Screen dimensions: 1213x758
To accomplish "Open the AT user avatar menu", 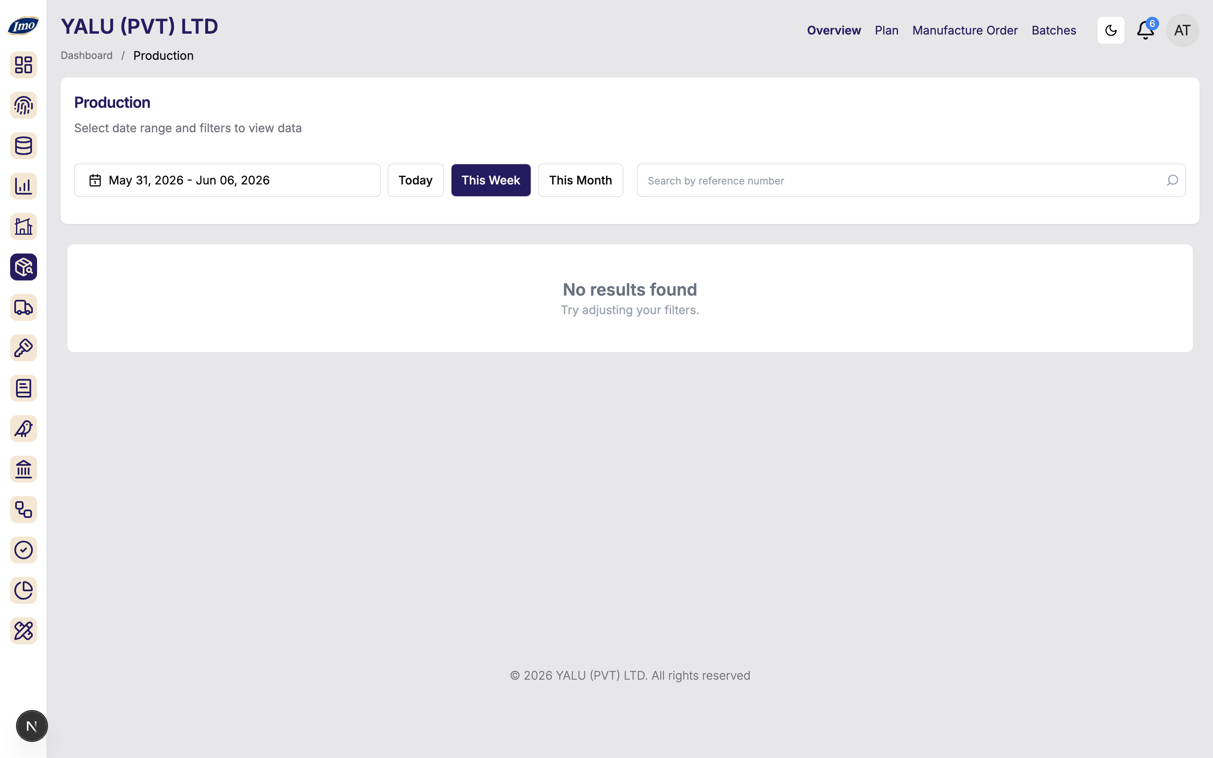I will point(1182,31).
